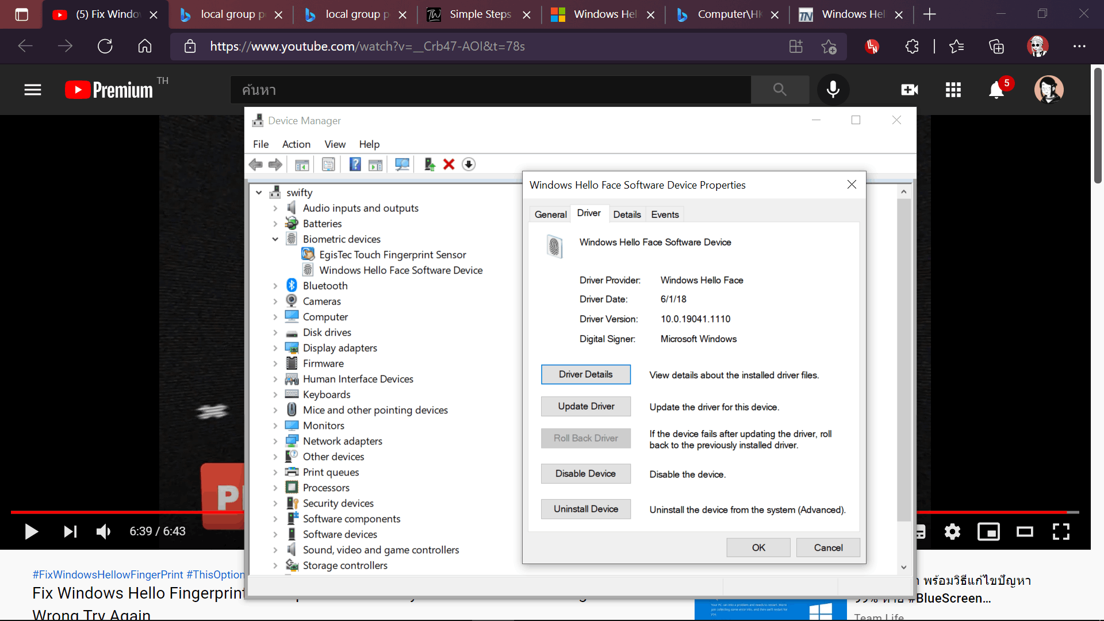1104x621 pixels.
Task: Click the Disable device down-arrow toolbar icon
Action: (469, 164)
